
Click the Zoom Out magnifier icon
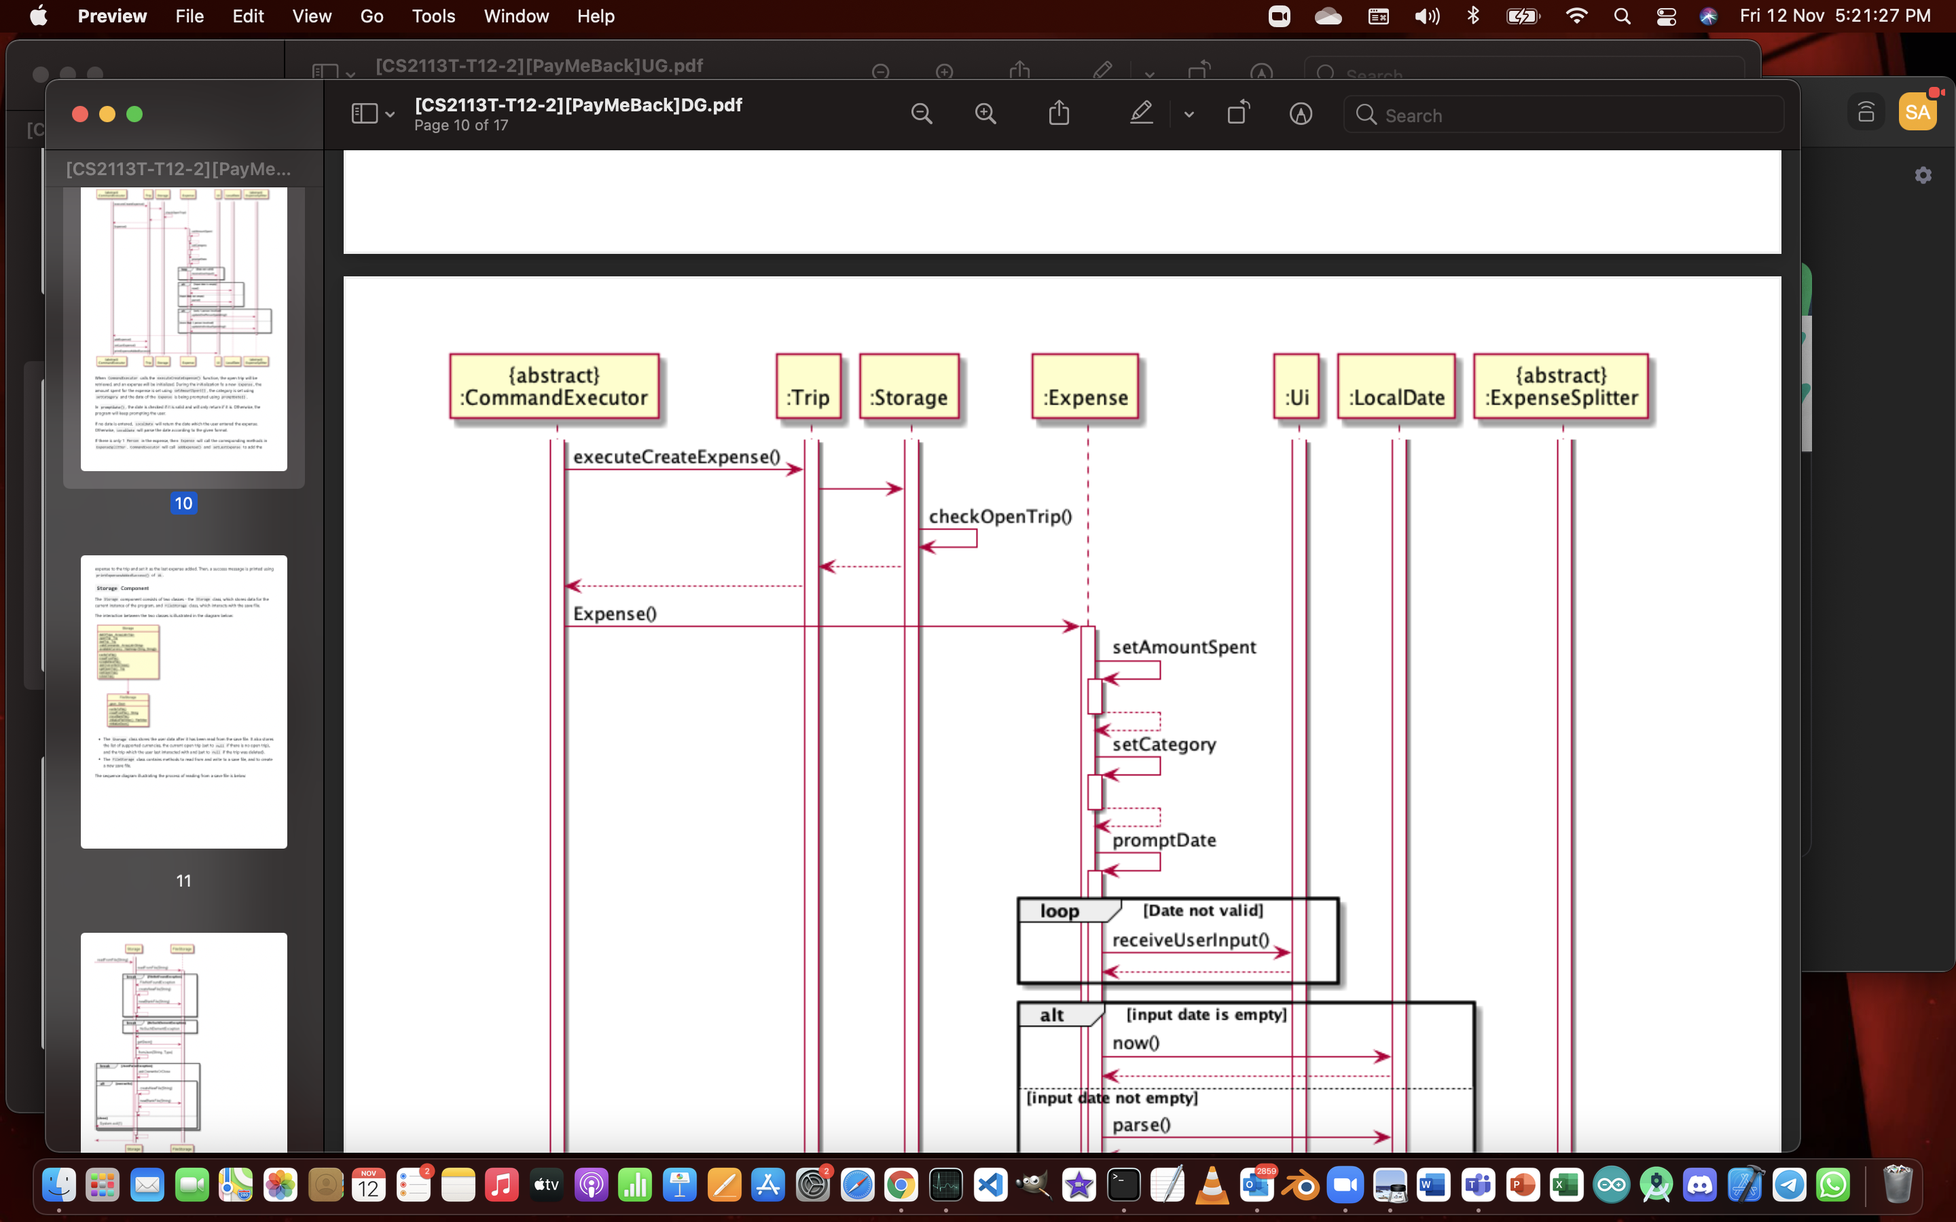tap(922, 114)
